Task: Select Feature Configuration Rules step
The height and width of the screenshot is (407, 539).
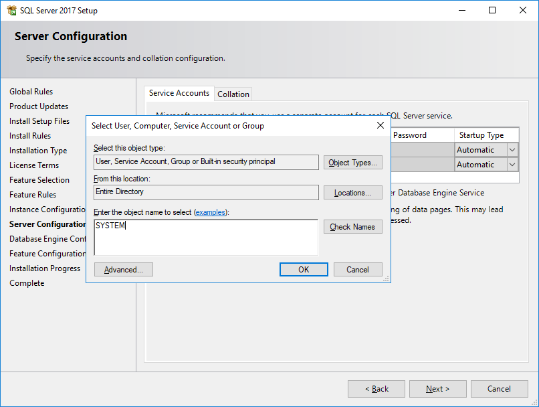Action: click(47, 254)
